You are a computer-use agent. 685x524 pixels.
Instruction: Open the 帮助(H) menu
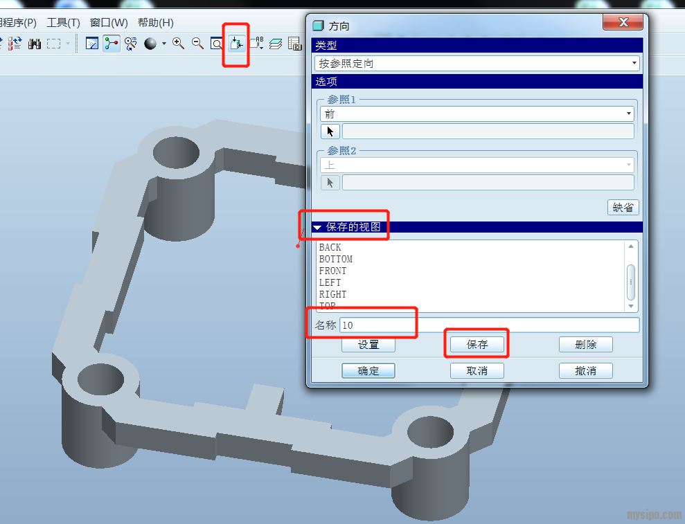coord(155,23)
